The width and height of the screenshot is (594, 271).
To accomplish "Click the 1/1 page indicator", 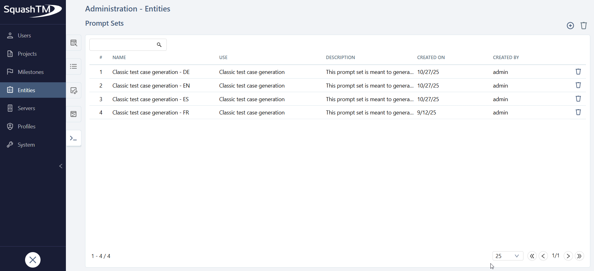I will [556, 256].
